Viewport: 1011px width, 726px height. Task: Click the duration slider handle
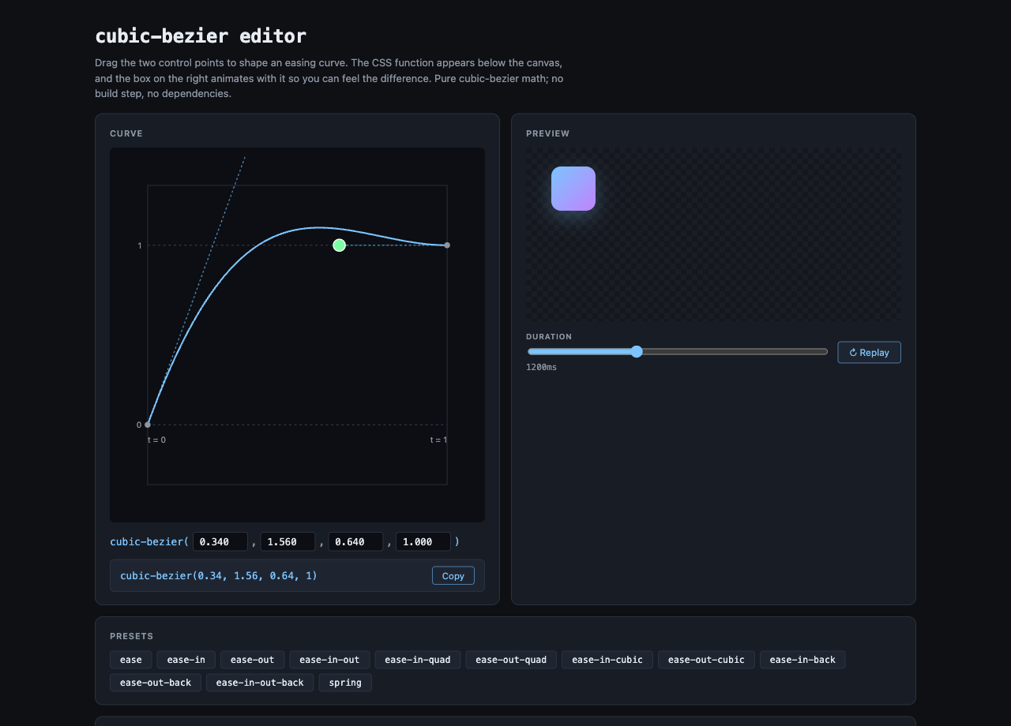[x=637, y=351]
